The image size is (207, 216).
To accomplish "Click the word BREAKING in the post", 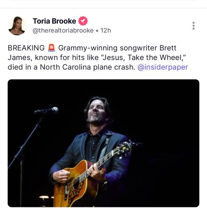I will tap(26, 48).
